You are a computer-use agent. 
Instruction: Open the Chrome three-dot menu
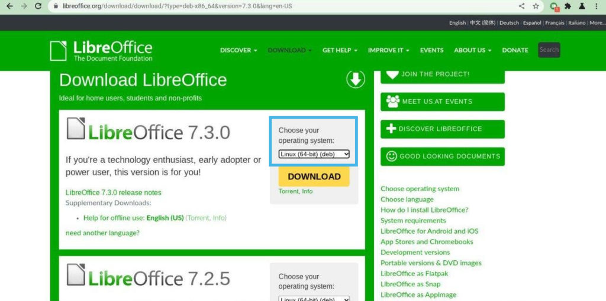tap(597, 6)
